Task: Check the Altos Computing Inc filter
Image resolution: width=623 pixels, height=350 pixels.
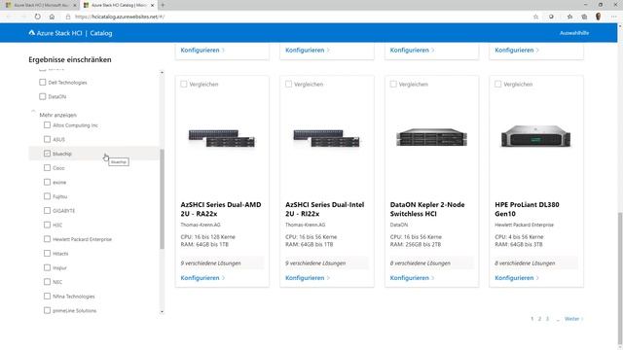Action: click(48, 125)
